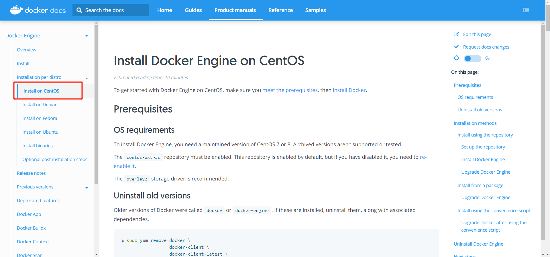This screenshot has height=257, width=550.
Task: Toggle the light/dark theme switch
Action: coord(472,59)
